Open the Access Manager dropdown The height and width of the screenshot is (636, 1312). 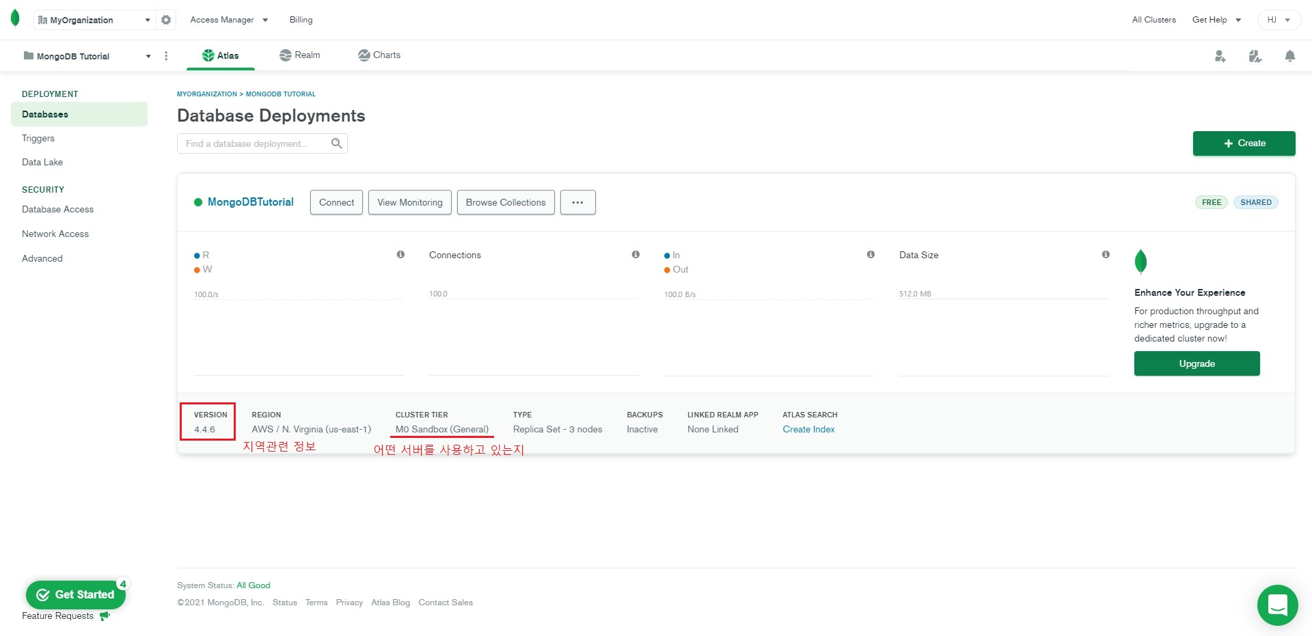coord(229,20)
